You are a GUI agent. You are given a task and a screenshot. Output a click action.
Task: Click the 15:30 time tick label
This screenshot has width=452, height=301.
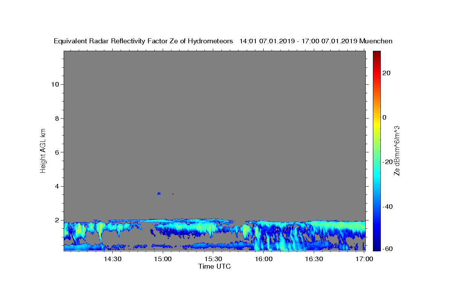213,259
